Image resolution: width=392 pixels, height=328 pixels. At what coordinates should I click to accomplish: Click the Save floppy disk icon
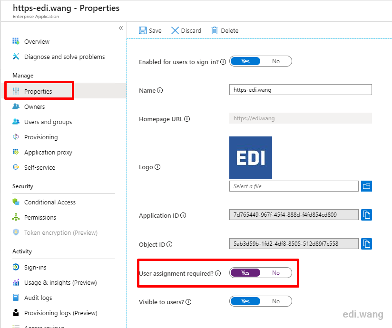click(143, 30)
